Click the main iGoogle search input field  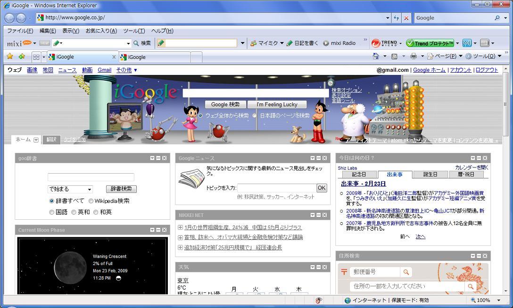pyautogui.click(x=256, y=93)
